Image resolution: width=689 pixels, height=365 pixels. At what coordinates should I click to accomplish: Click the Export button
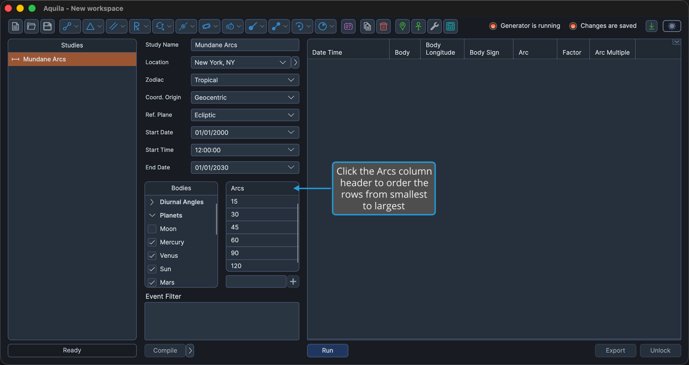point(616,351)
